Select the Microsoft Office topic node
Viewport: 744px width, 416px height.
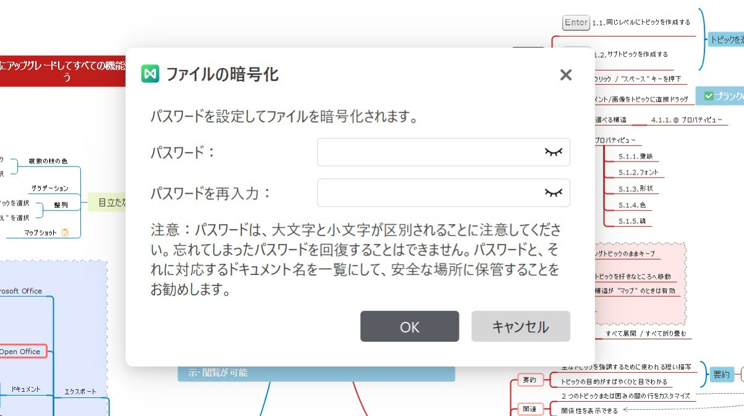point(21,291)
